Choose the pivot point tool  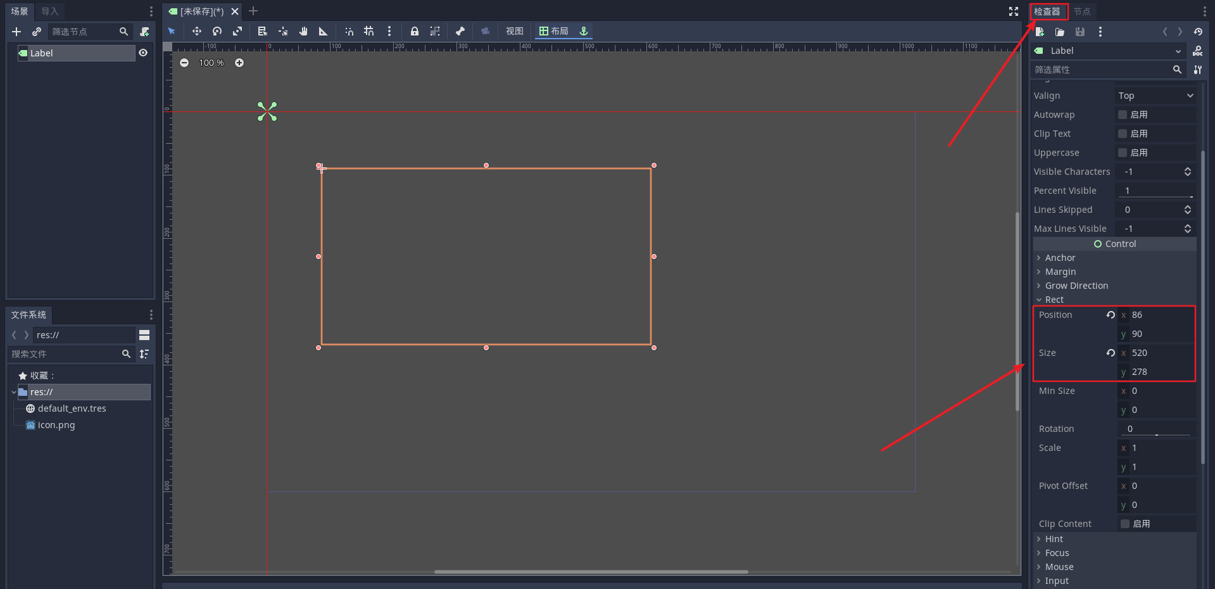click(283, 31)
